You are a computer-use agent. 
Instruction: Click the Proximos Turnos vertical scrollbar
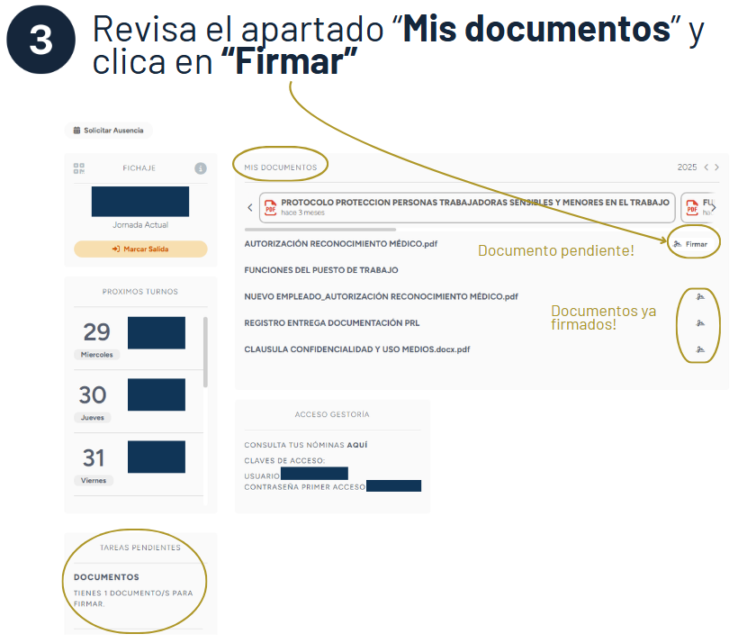click(205, 351)
